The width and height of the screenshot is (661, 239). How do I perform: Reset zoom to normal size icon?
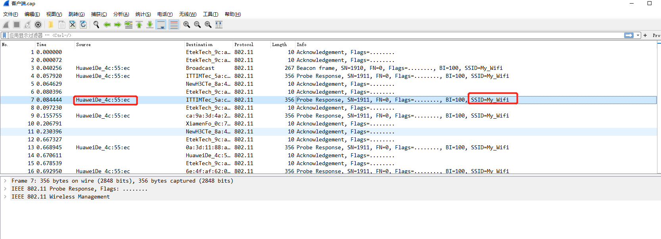[208, 25]
